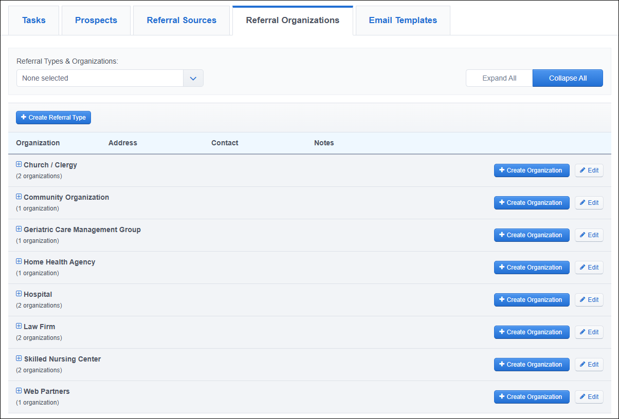Edit the Community Organization referral type
Screen dimensions: 619x419
(x=589, y=203)
